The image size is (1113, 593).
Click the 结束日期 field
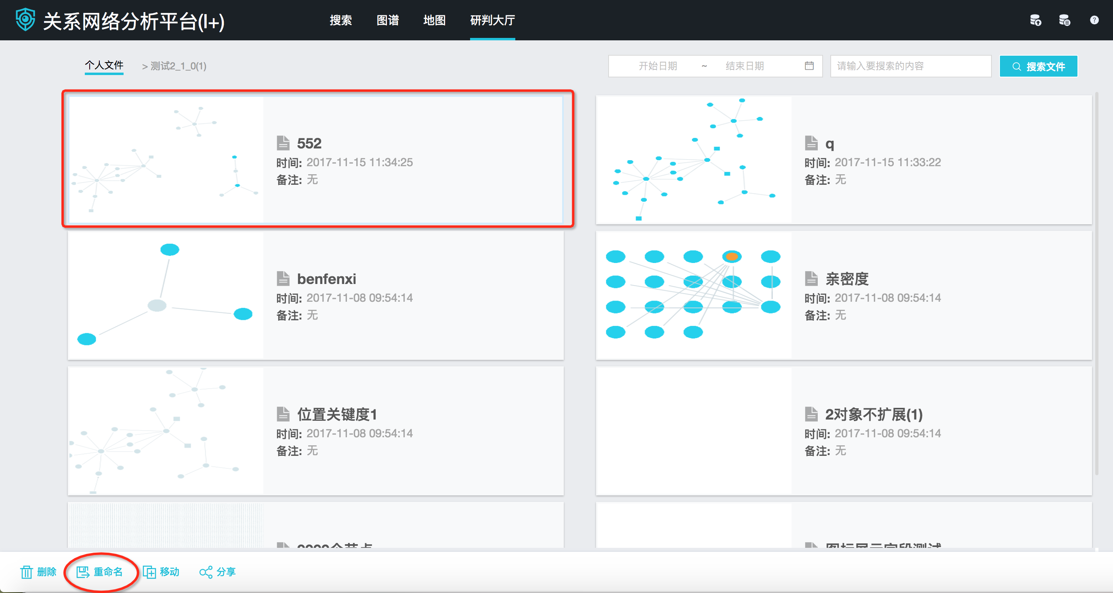[x=744, y=66]
